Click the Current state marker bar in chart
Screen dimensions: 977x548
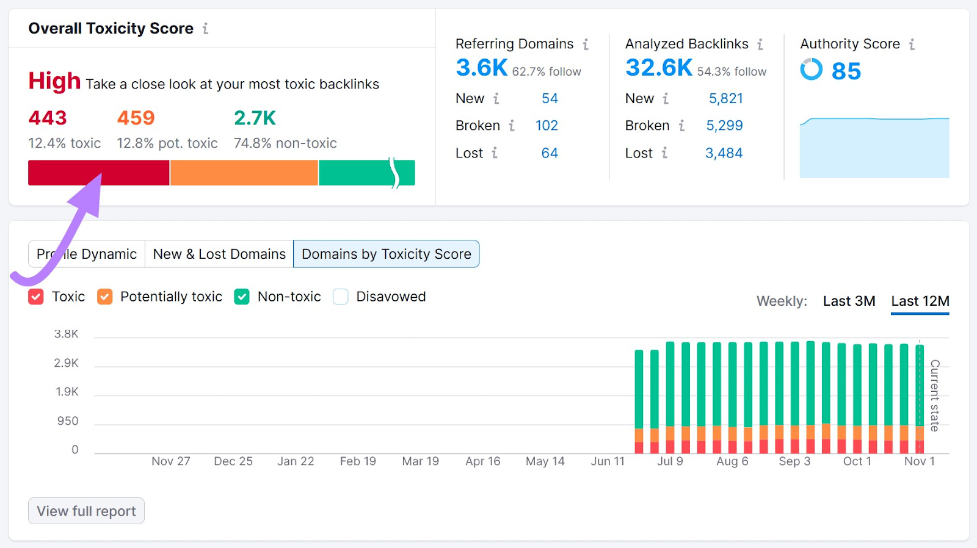coord(920,397)
